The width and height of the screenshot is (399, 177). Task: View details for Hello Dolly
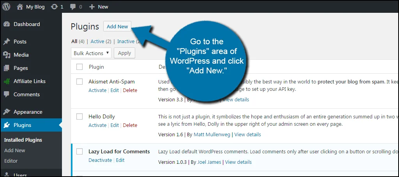[247, 135]
